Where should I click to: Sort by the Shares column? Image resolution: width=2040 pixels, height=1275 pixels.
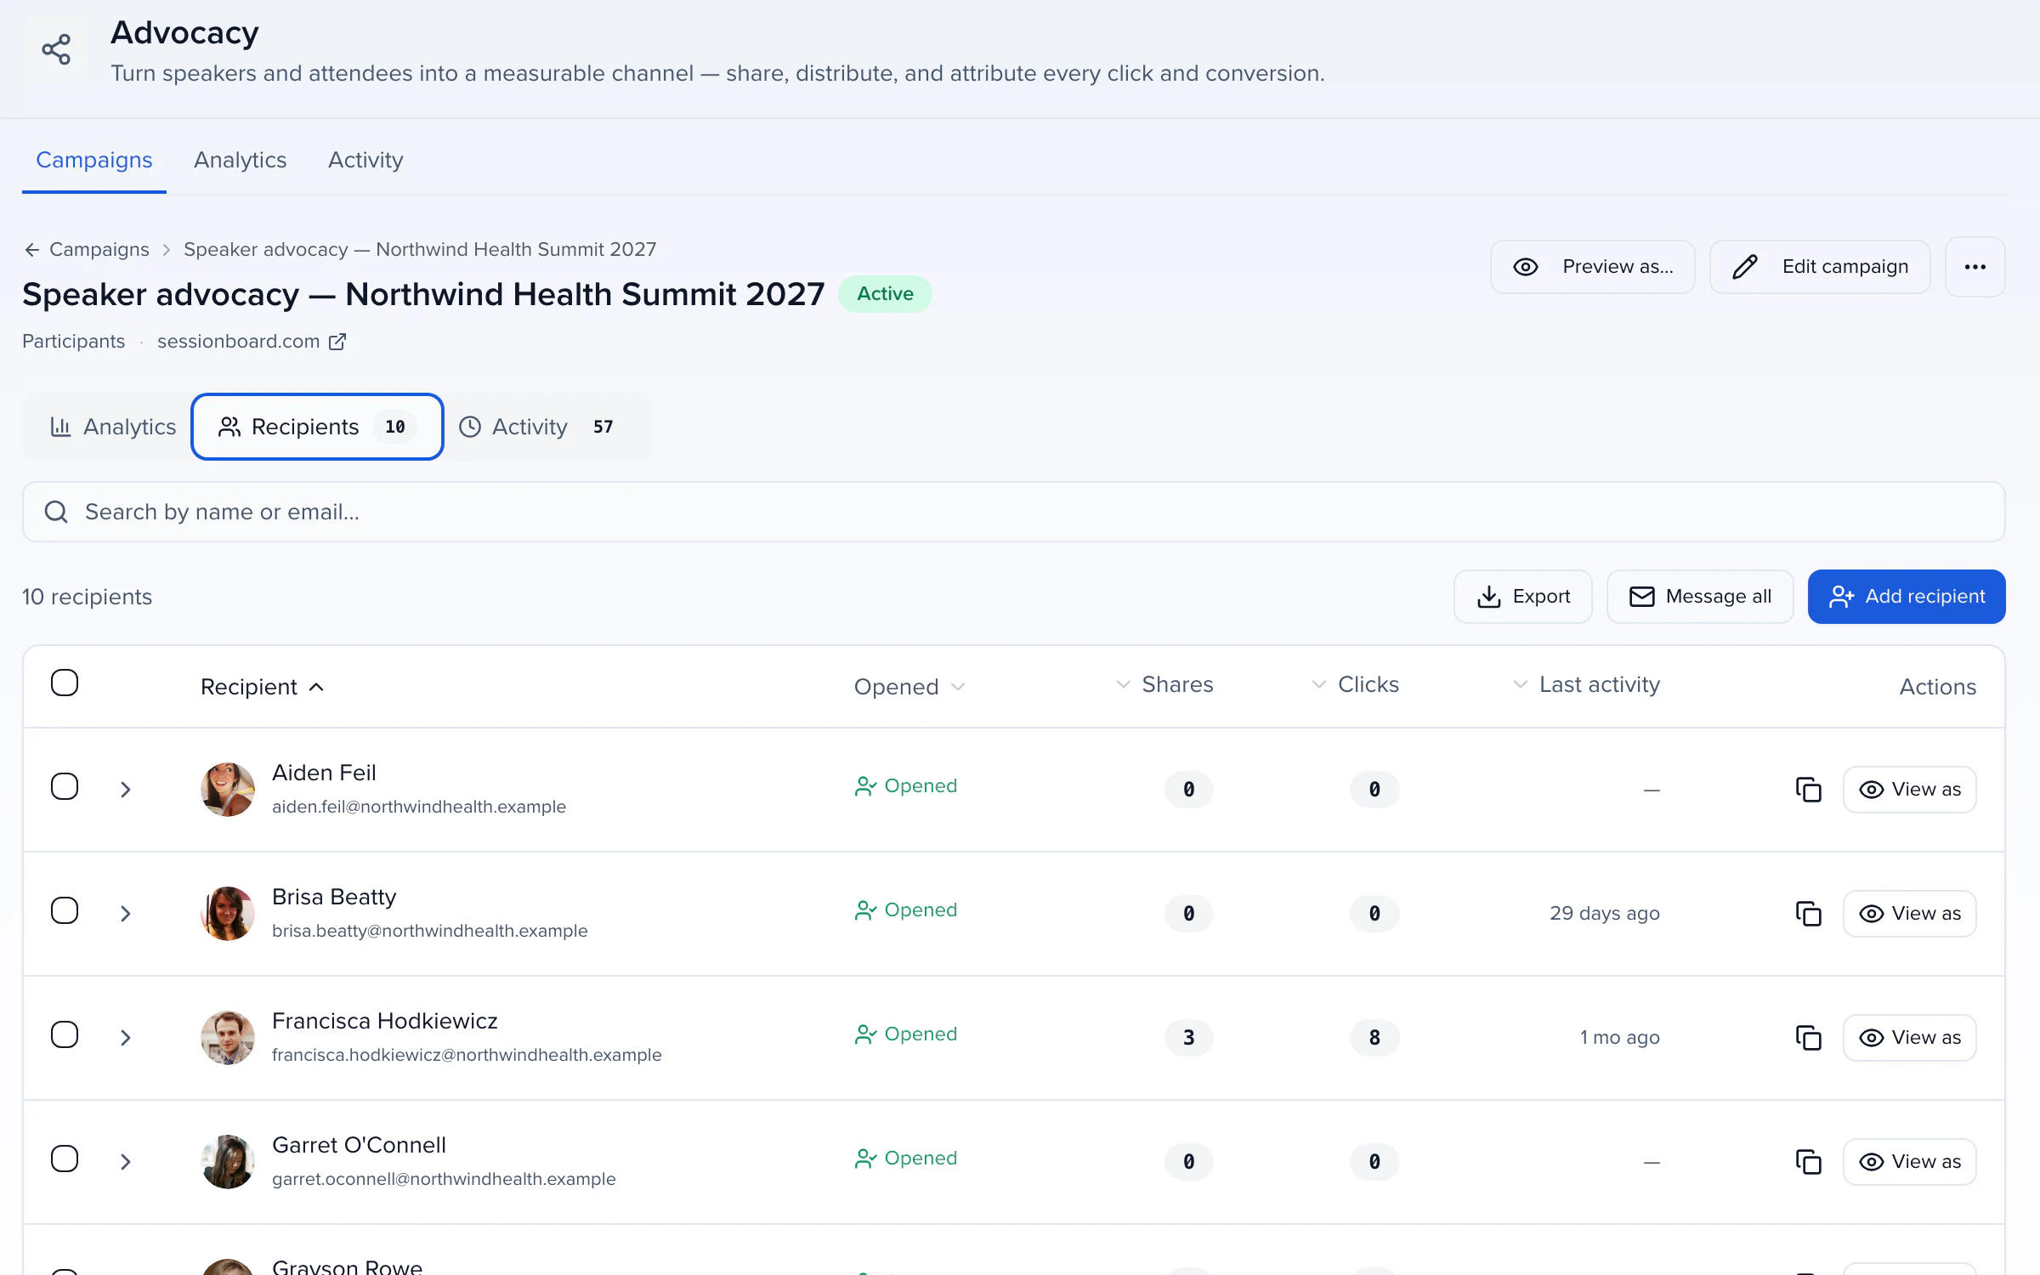tap(1164, 684)
